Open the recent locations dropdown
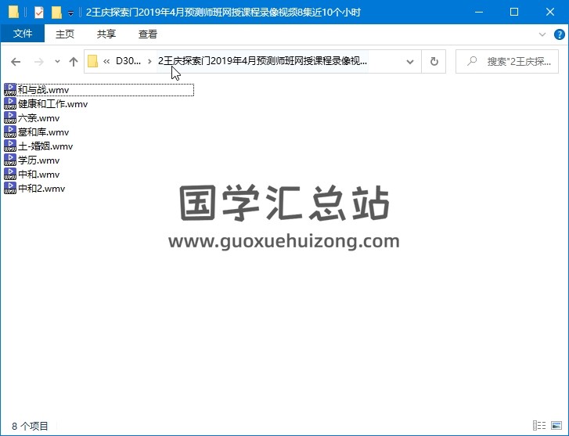This screenshot has width=569, height=436. click(x=57, y=62)
